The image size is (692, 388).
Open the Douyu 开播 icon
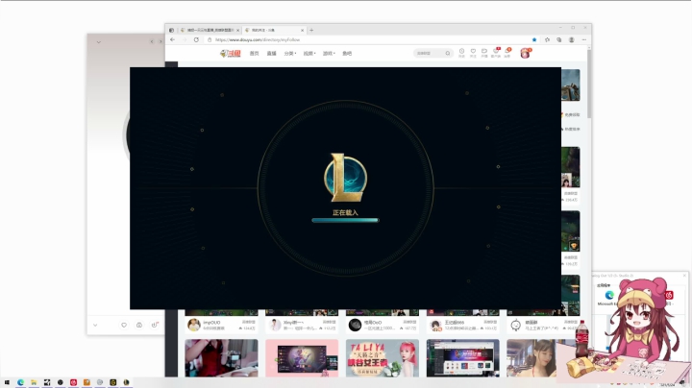(x=484, y=53)
